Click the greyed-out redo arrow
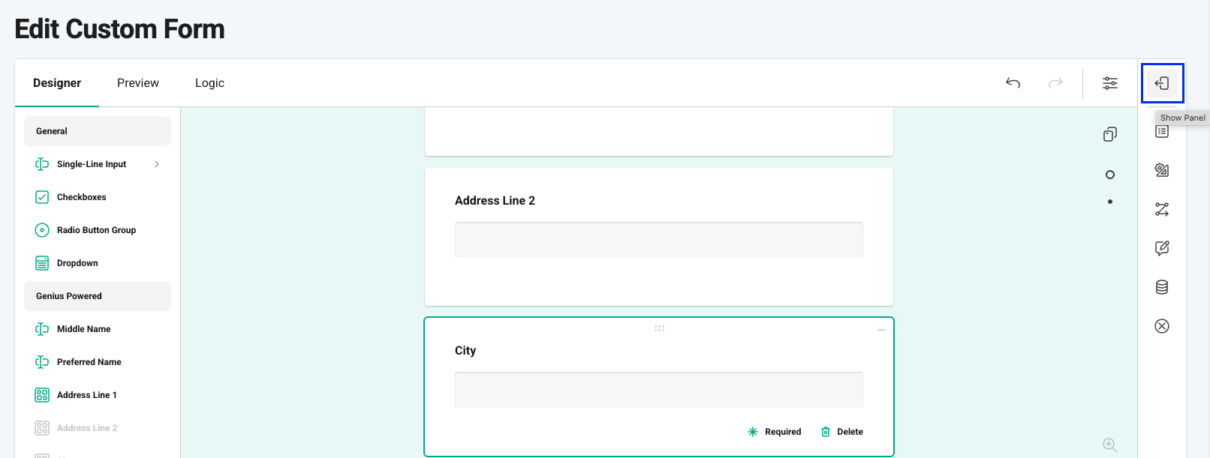1210x458 pixels. [1056, 83]
